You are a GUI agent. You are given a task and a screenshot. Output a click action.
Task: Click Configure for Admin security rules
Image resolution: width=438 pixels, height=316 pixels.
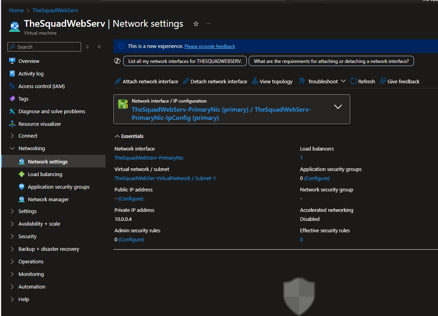click(x=131, y=240)
